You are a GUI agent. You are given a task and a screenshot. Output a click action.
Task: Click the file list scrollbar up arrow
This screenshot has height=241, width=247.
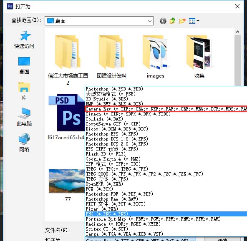[237, 32]
